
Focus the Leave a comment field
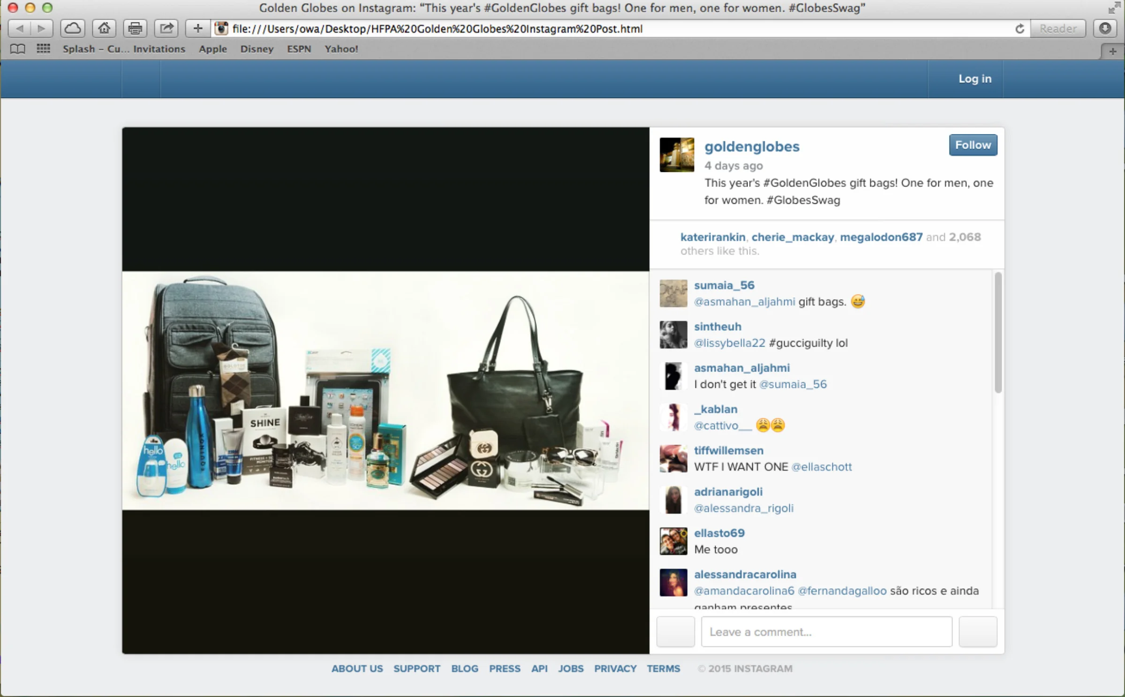827,631
